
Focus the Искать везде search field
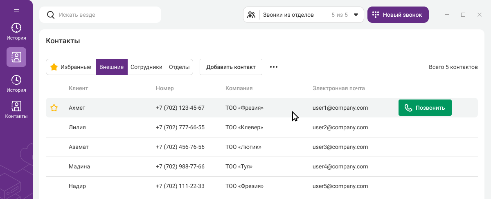[106, 15]
